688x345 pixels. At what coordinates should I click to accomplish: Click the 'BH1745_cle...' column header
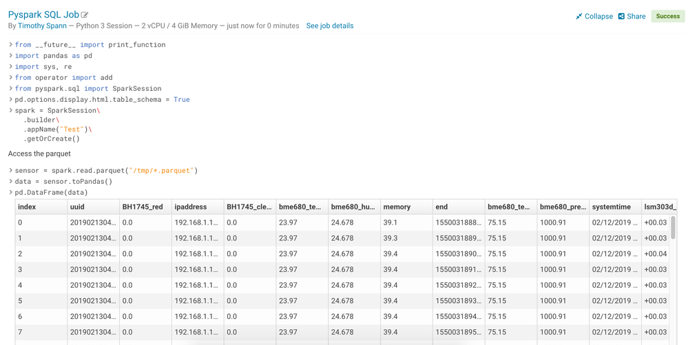coord(250,207)
